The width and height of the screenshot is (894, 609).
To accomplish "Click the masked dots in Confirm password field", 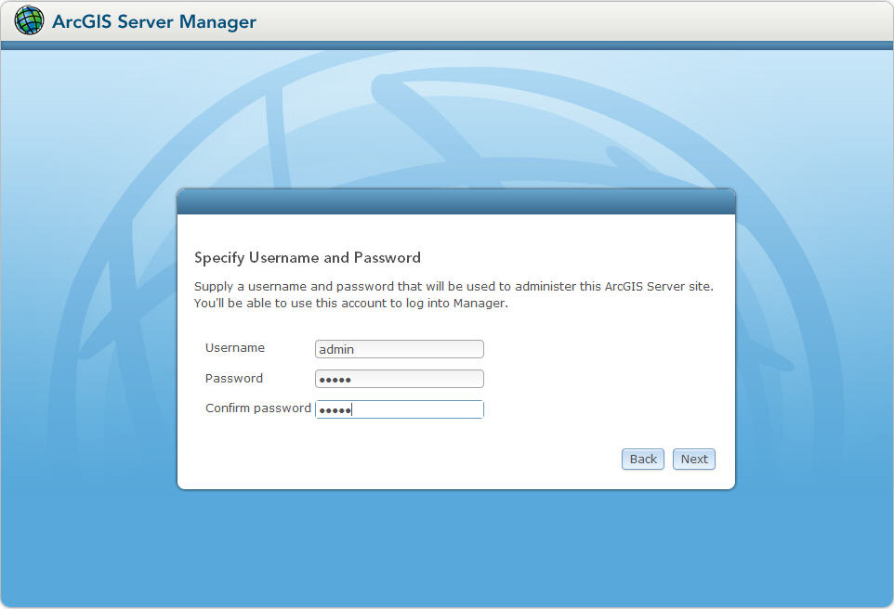I will [335, 408].
